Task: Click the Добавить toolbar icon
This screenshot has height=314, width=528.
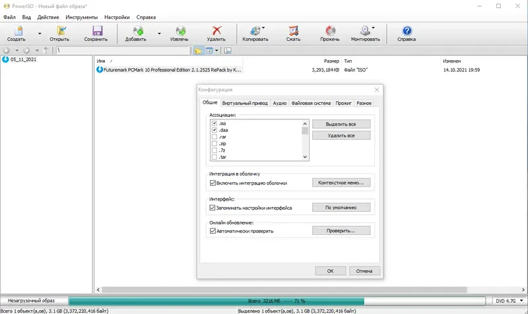Action: click(138, 30)
